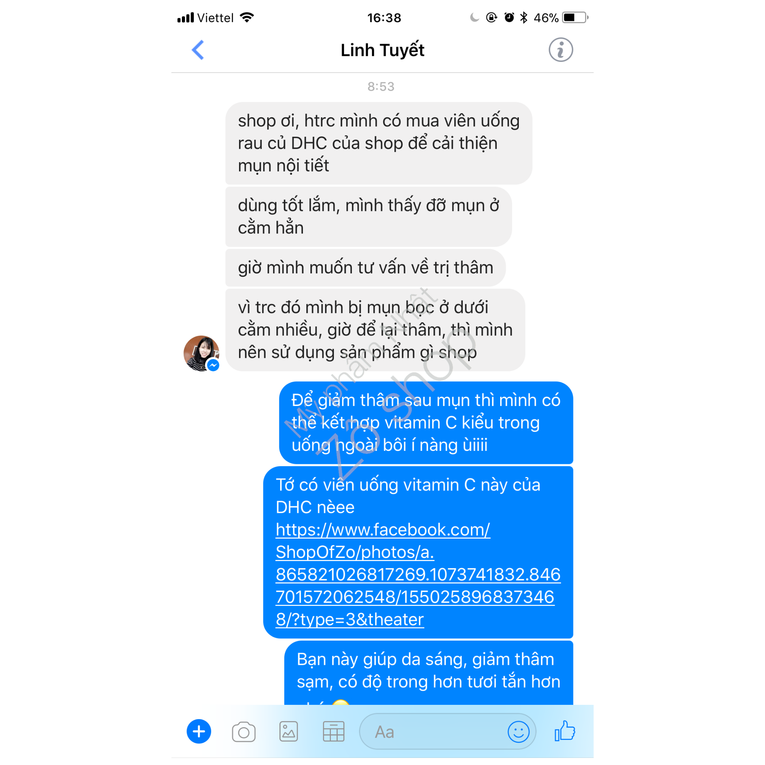
Task: Tap the battery status indicator
Action: [x=575, y=18]
